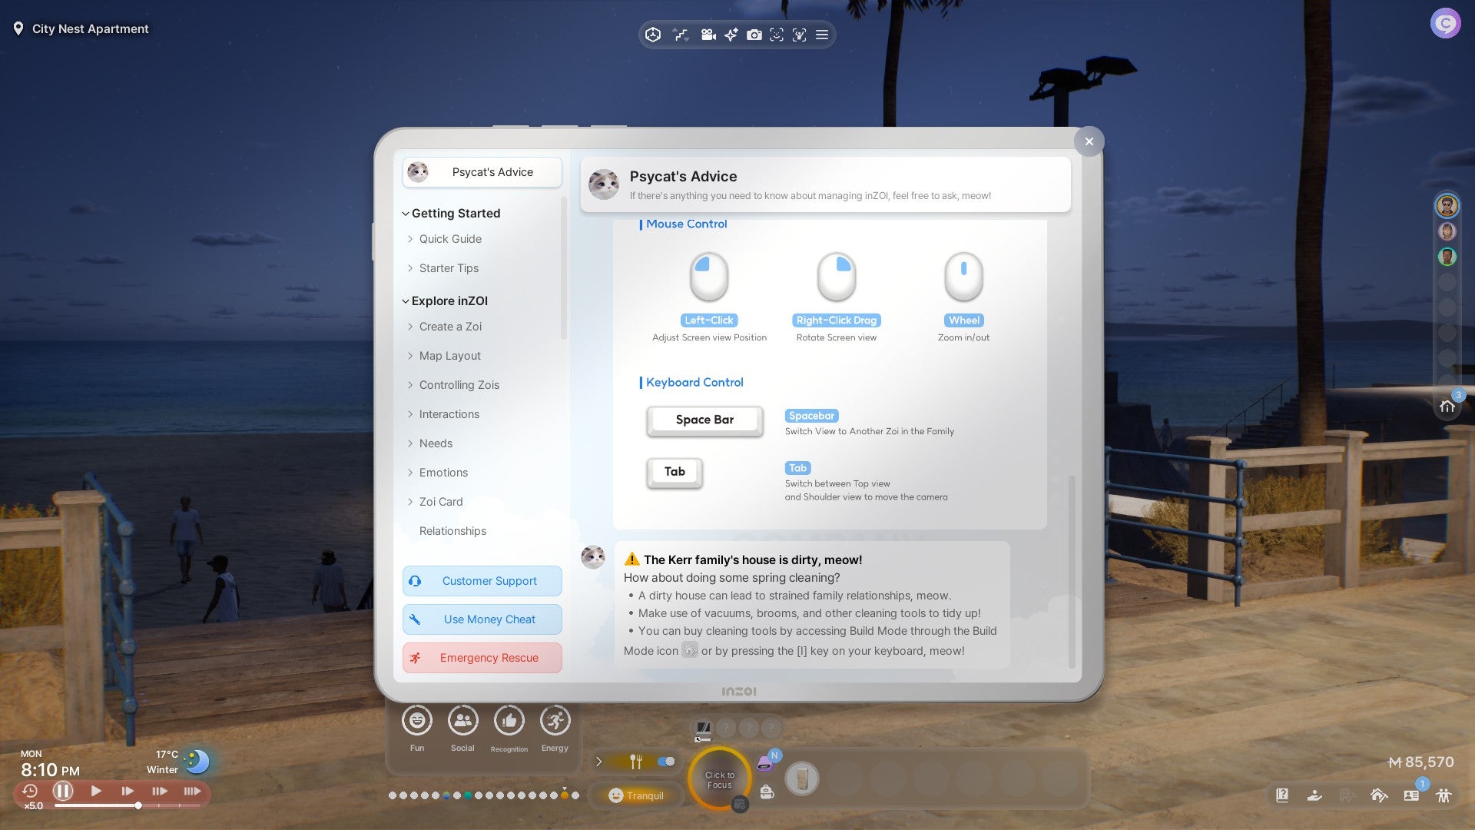
Task: Pause the game time
Action: [x=63, y=791]
